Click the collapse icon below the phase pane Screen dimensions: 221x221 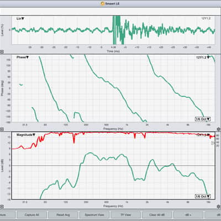click(2, 129)
